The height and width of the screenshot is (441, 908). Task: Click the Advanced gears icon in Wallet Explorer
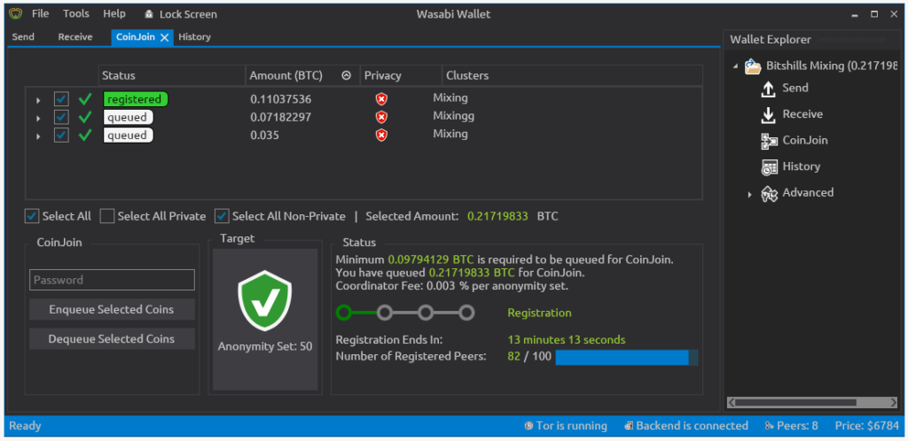tap(769, 193)
